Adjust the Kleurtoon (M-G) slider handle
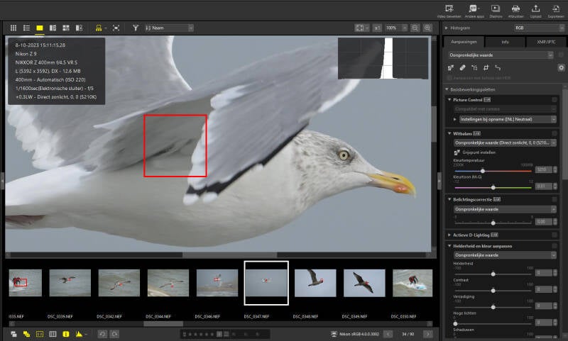Image resolution: width=568 pixels, height=341 pixels. point(493,187)
